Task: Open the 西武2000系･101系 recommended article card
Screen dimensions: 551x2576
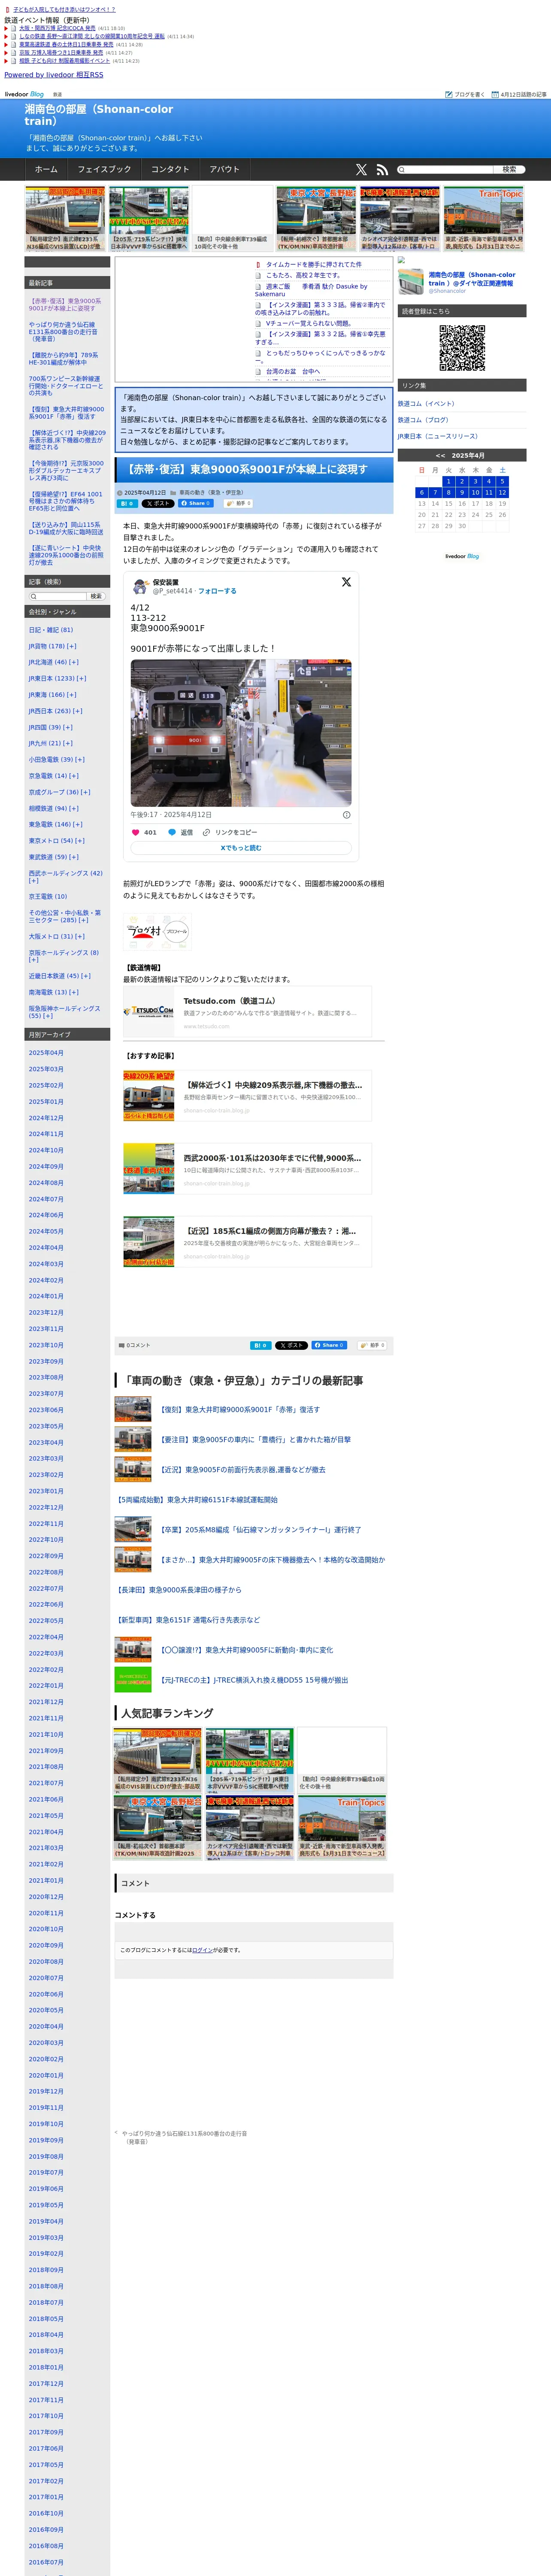Action: pos(247,1170)
